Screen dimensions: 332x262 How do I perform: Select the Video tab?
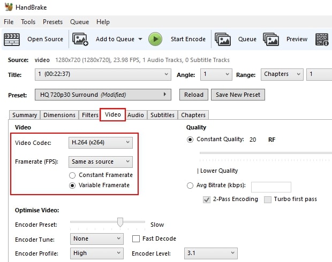(113, 114)
